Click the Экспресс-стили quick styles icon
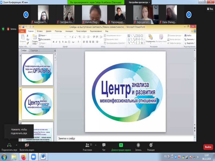This screenshot has width=215, height=161. coord(161,37)
